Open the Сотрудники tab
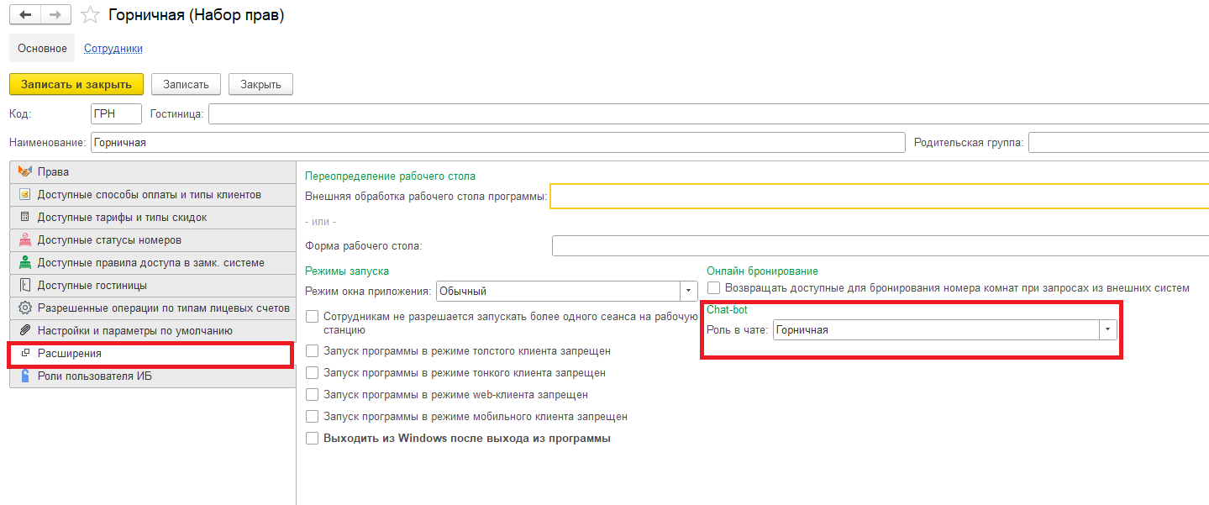The width and height of the screenshot is (1209, 505). tap(113, 48)
